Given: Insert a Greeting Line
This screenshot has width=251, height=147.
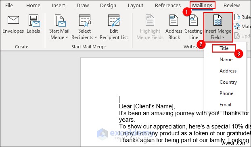Looking at the screenshot, I should click(x=193, y=27).
